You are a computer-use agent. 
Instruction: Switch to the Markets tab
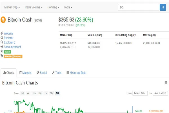tap(25, 73)
